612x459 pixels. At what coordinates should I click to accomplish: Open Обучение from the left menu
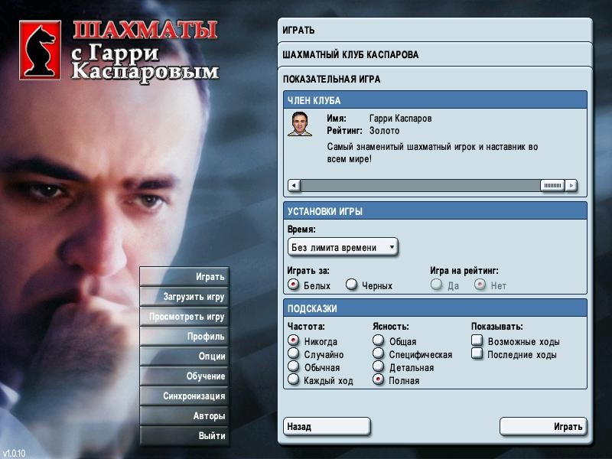click(184, 376)
